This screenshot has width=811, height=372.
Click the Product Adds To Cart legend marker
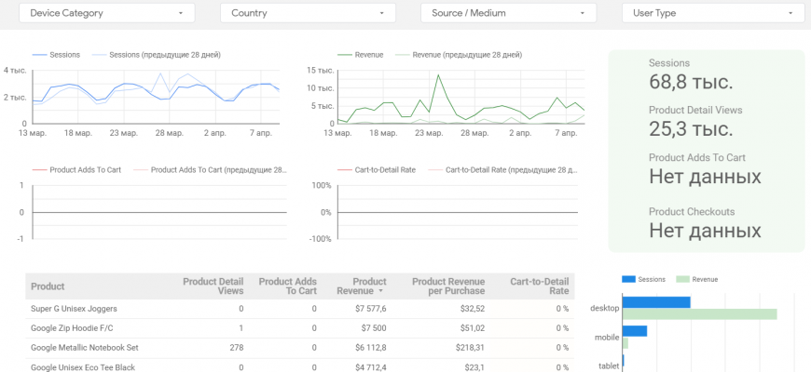coord(40,170)
